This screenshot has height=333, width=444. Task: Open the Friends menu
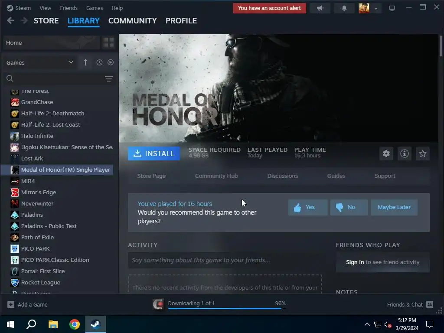coord(69,8)
